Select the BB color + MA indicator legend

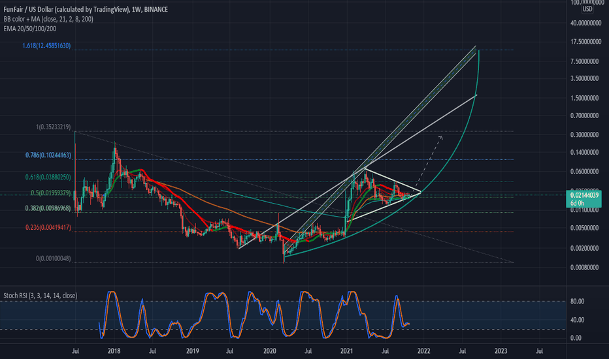pos(48,19)
